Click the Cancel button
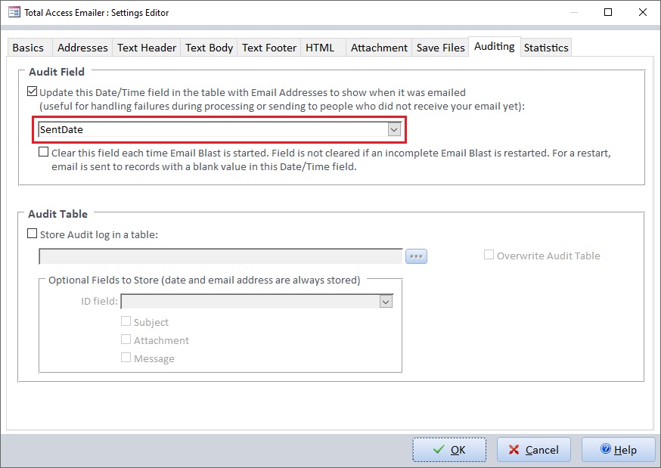 (533, 450)
